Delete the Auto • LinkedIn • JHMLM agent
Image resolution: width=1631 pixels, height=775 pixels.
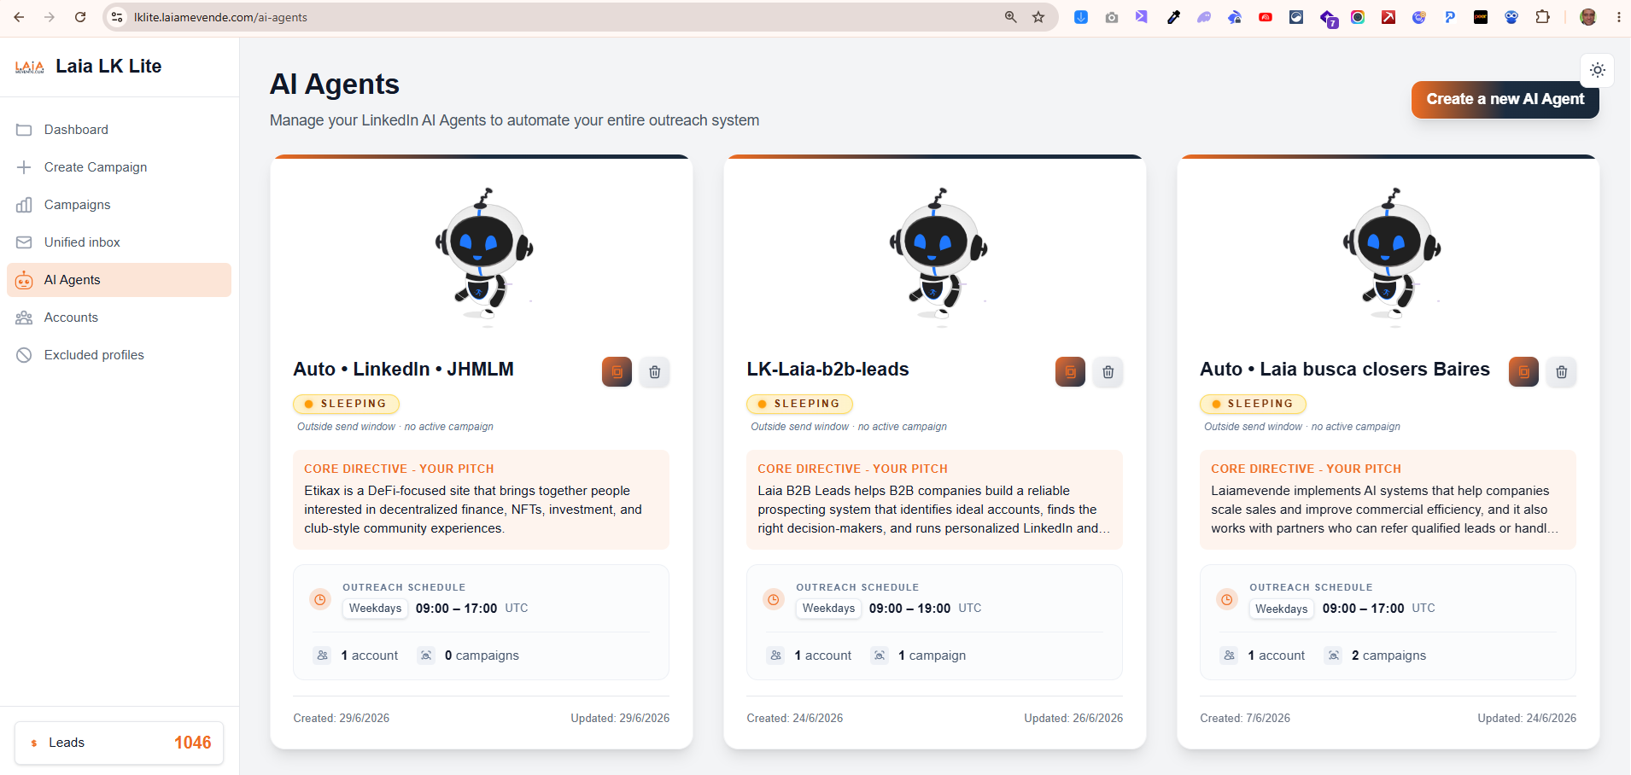point(654,372)
